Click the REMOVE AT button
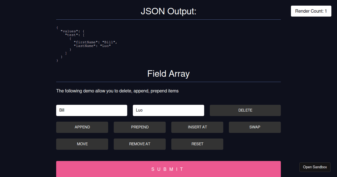 [x=140, y=144]
